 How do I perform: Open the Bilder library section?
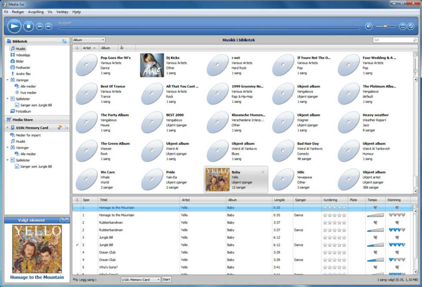click(17, 62)
